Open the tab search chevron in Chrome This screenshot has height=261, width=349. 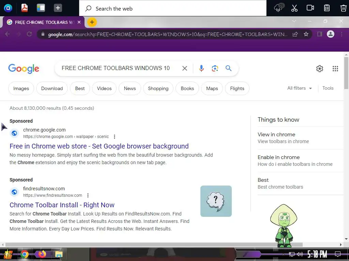(294, 21)
